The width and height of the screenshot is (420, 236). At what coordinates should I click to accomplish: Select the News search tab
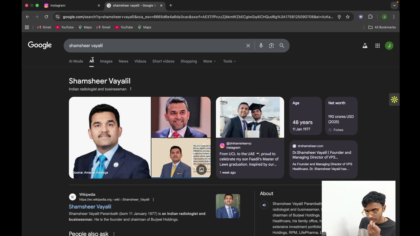(123, 61)
